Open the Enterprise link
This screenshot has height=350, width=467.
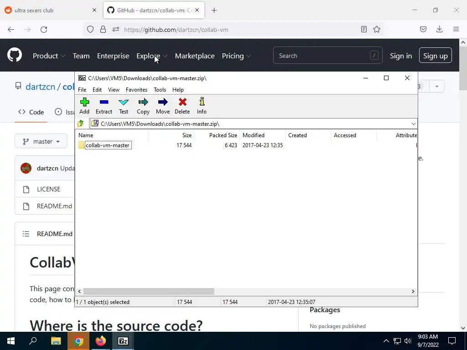tap(113, 56)
